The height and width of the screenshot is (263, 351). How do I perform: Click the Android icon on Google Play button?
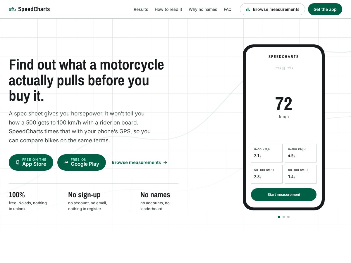click(66, 162)
